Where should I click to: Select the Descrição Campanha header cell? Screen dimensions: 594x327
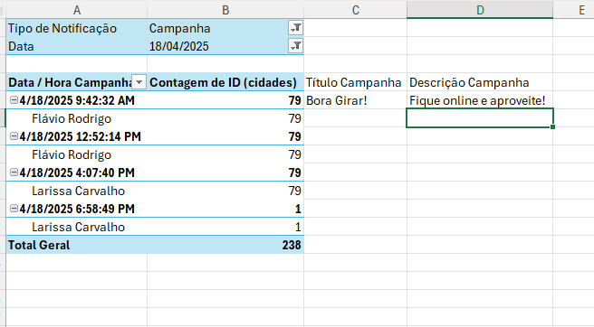[480, 82]
